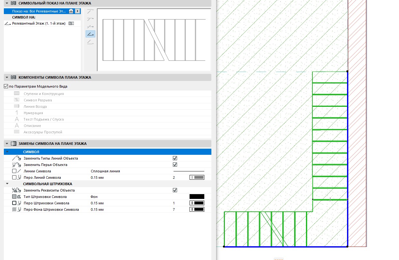Image resolution: width=399 pixels, height=260 pixels.
Task: Click the stair symbol preview image
Action: pos(154,40)
